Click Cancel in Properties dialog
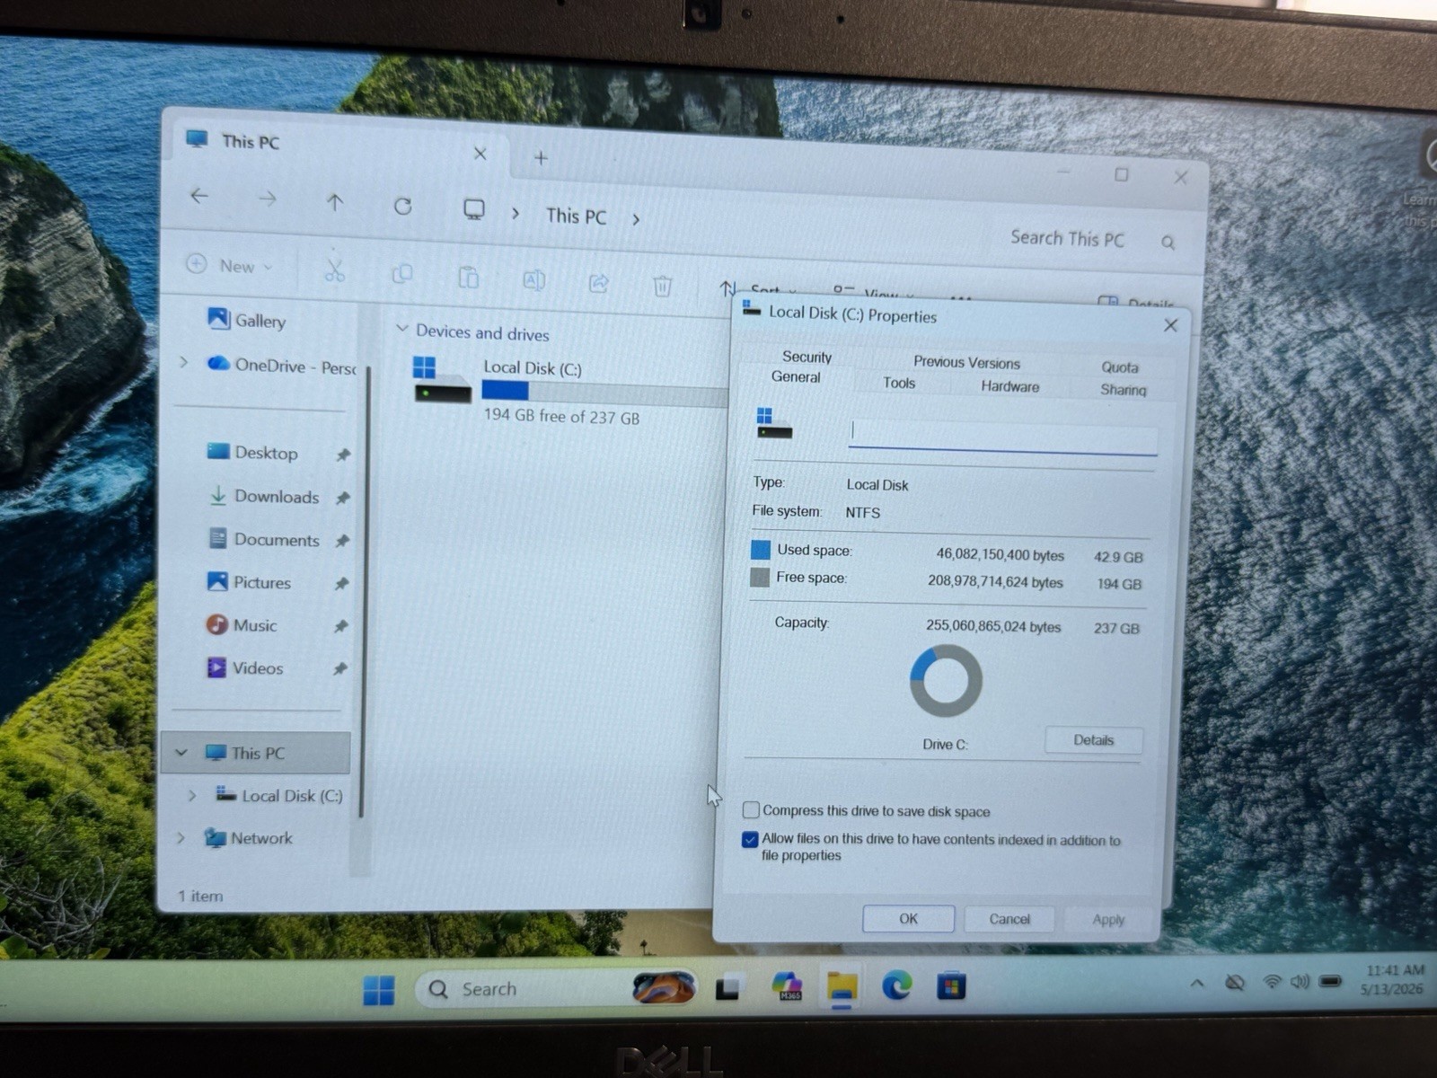Viewport: 1437px width, 1078px height. (x=1009, y=919)
